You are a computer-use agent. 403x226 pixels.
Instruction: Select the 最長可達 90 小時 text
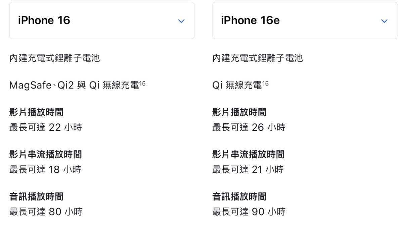click(x=249, y=212)
